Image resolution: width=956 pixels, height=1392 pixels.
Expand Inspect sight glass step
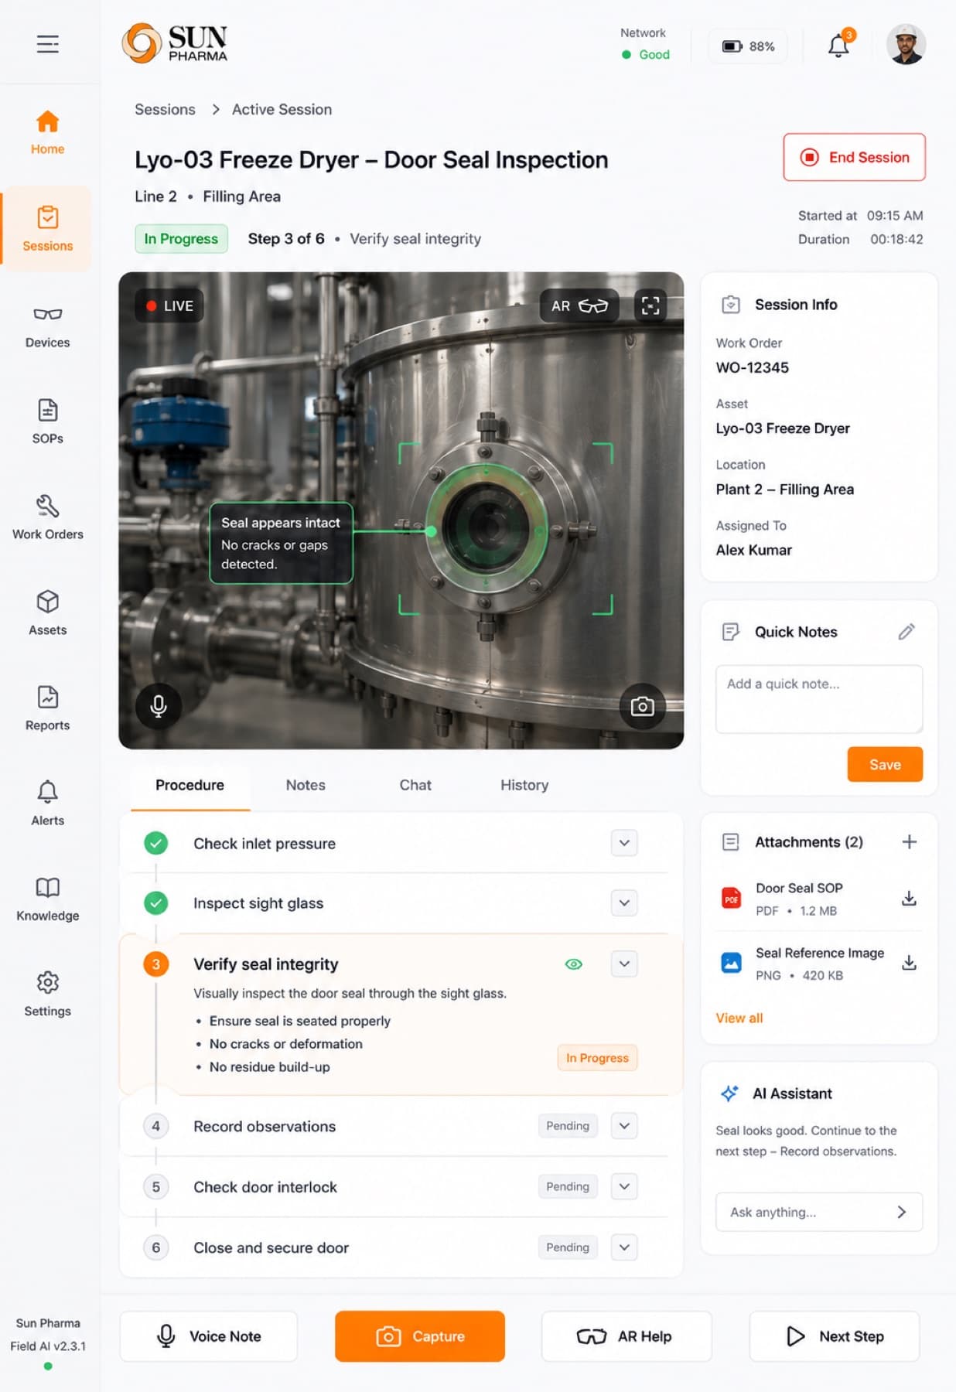tap(624, 902)
